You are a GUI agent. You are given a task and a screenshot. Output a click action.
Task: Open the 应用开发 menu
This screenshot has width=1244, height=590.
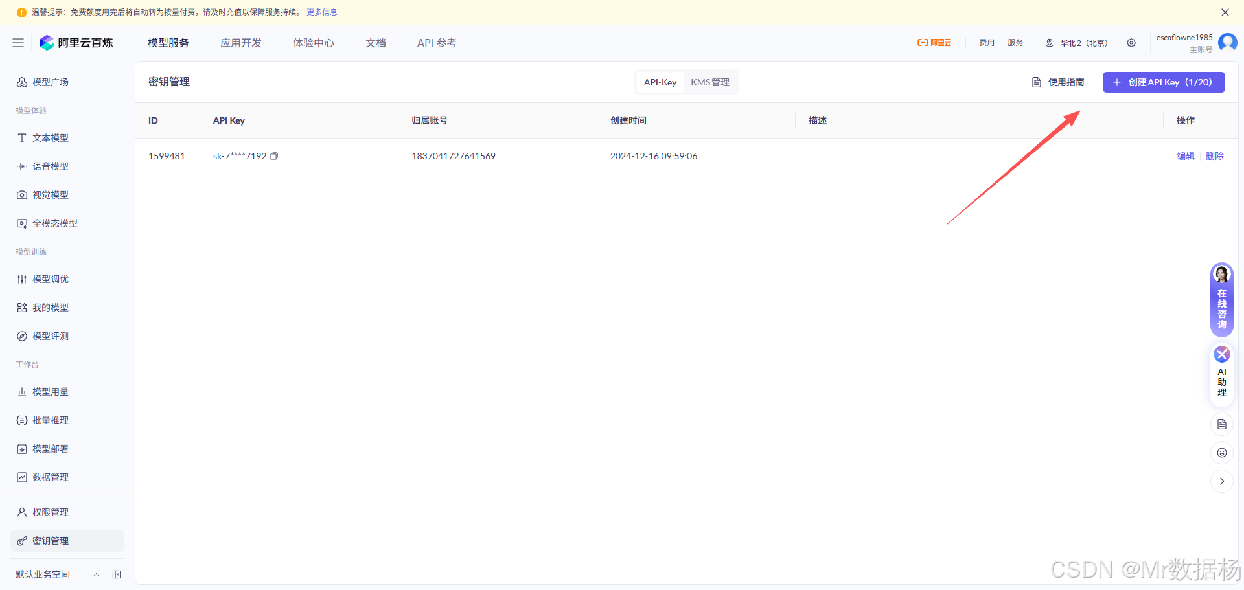click(240, 43)
